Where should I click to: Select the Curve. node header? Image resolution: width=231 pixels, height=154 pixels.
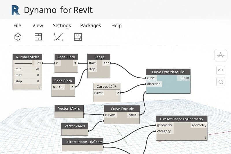(107, 86)
